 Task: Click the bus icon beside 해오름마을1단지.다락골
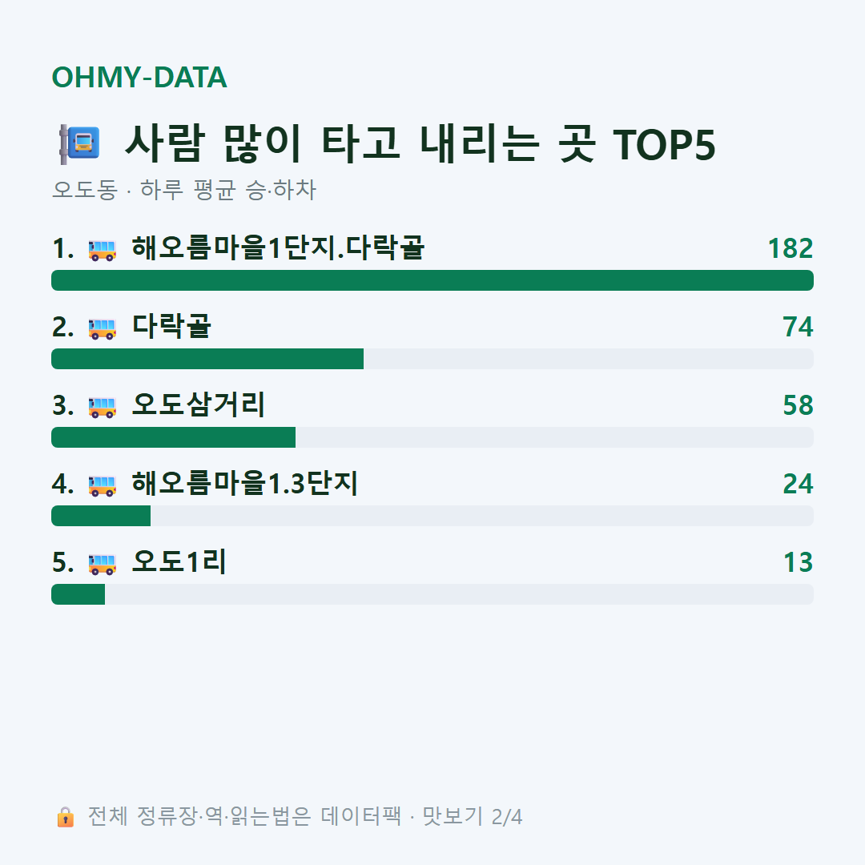pos(103,251)
